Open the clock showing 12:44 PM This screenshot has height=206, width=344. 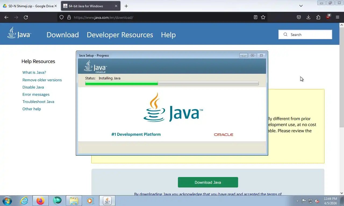[330, 201]
